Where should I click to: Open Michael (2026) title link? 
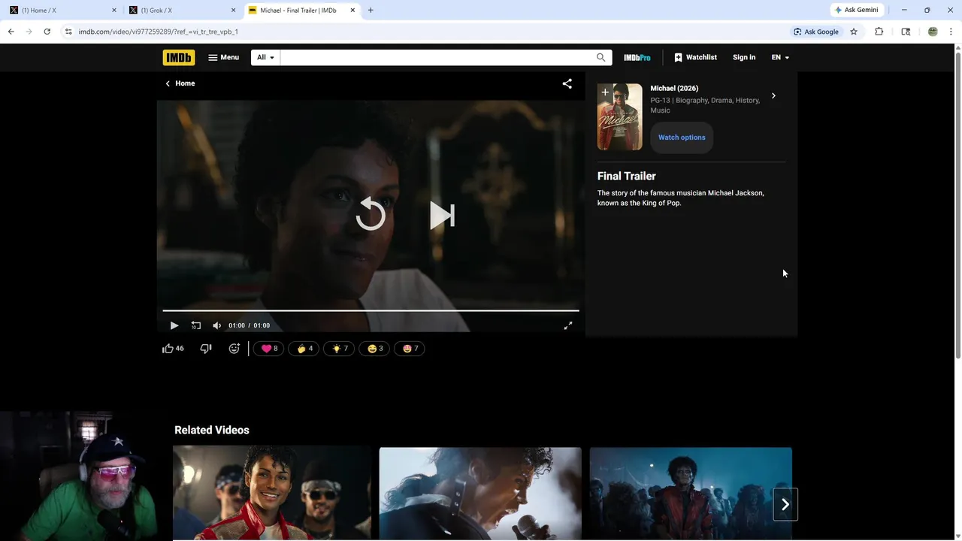[674, 88]
